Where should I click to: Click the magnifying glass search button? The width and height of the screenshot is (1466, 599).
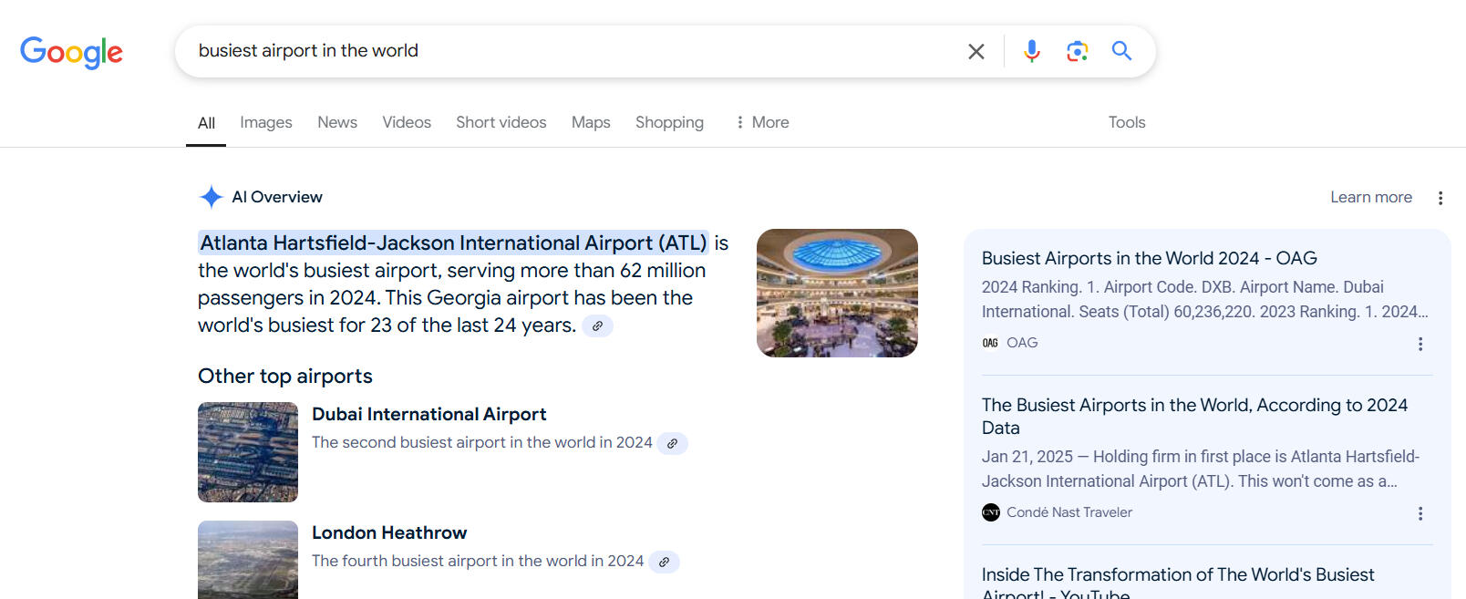pos(1121,51)
